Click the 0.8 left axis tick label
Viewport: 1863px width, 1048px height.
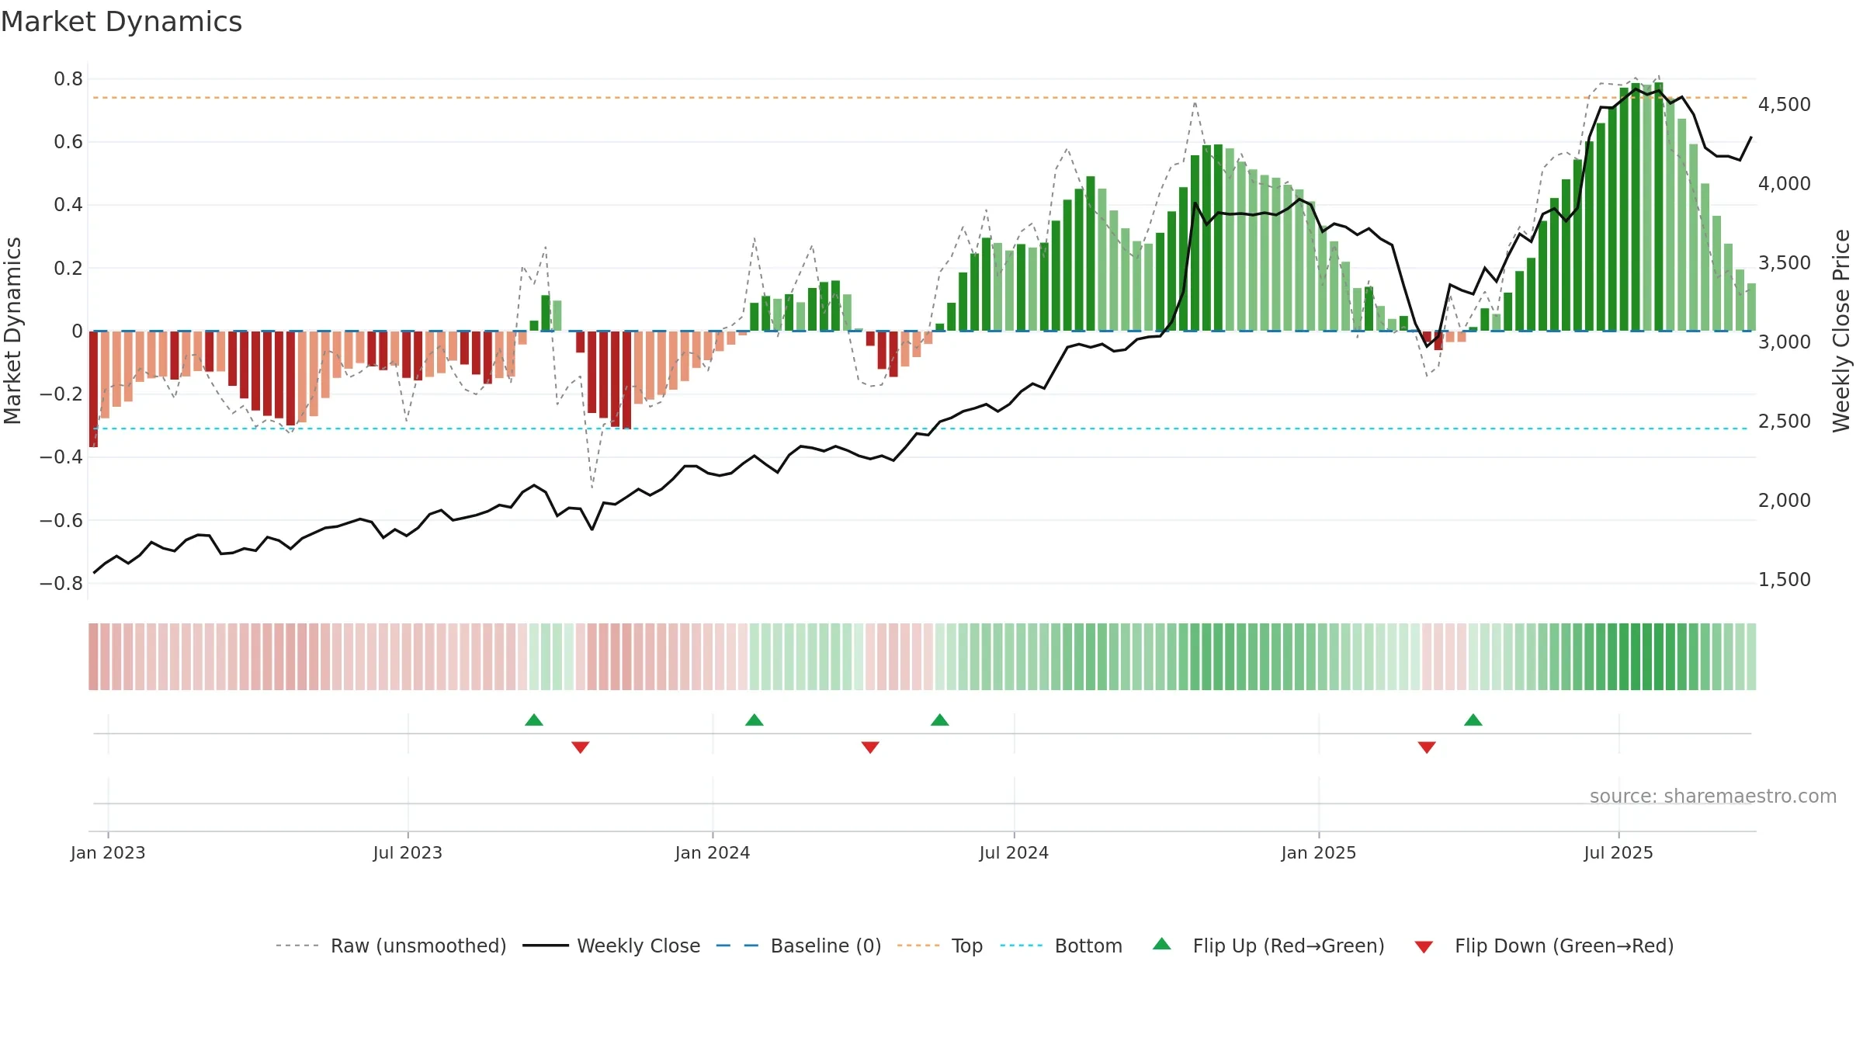click(68, 79)
